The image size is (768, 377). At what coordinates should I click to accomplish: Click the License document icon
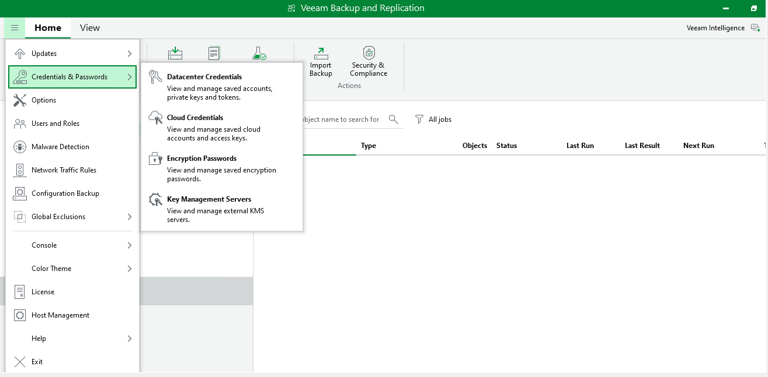[x=20, y=292]
